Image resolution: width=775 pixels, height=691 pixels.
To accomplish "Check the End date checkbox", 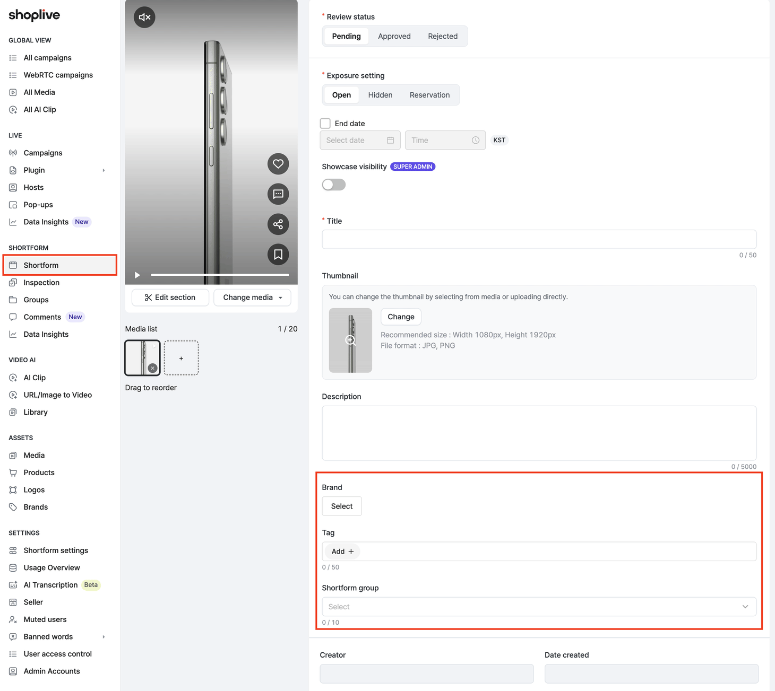I will [x=325, y=124].
